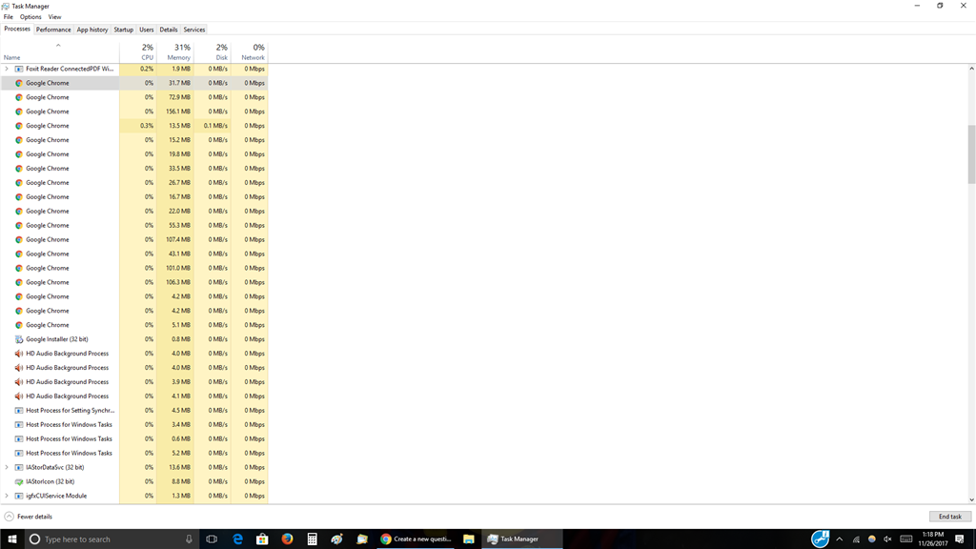The image size is (976, 549).
Task: Click the 13.6 MB memory value
Action: pyautogui.click(x=180, y=467)
